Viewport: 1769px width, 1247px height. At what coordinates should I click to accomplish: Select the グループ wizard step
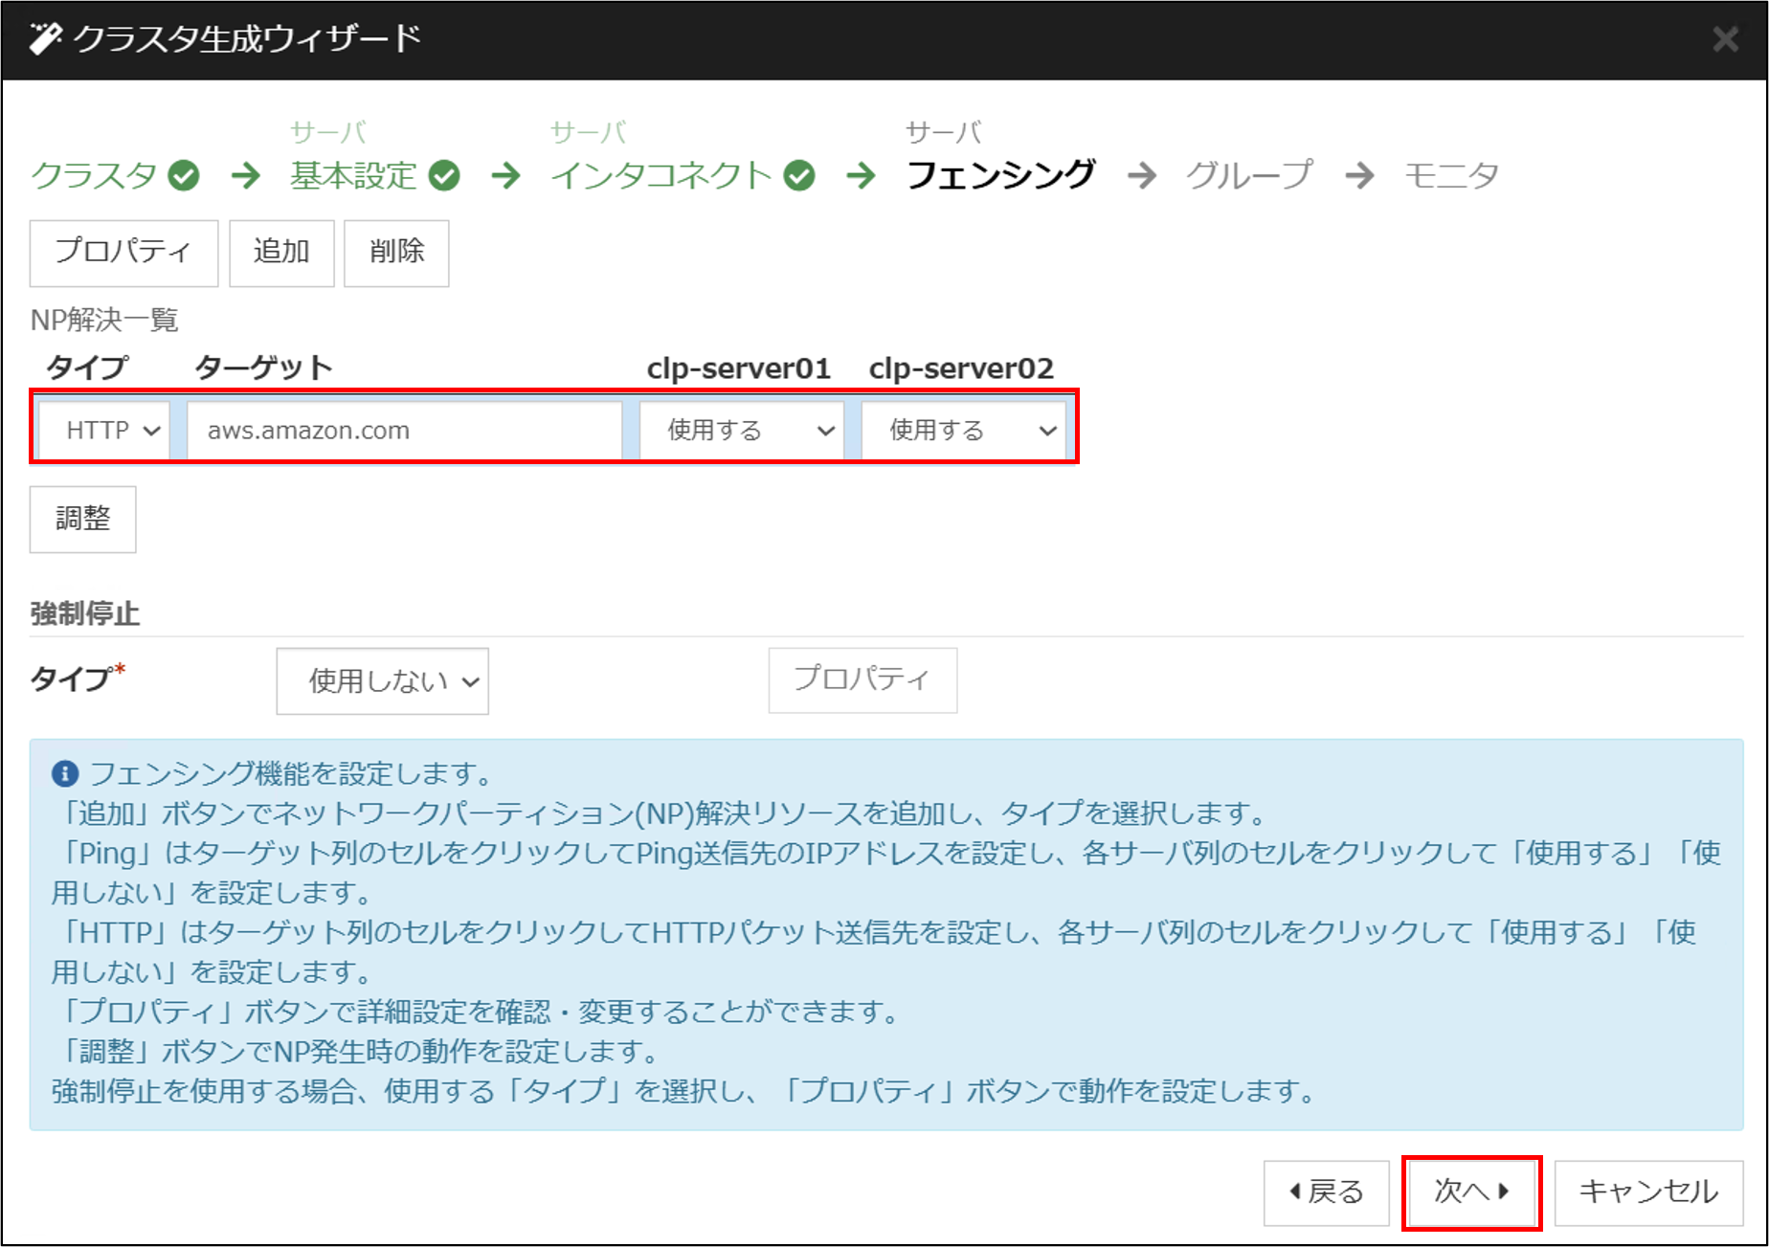[x=1249, y=176]
